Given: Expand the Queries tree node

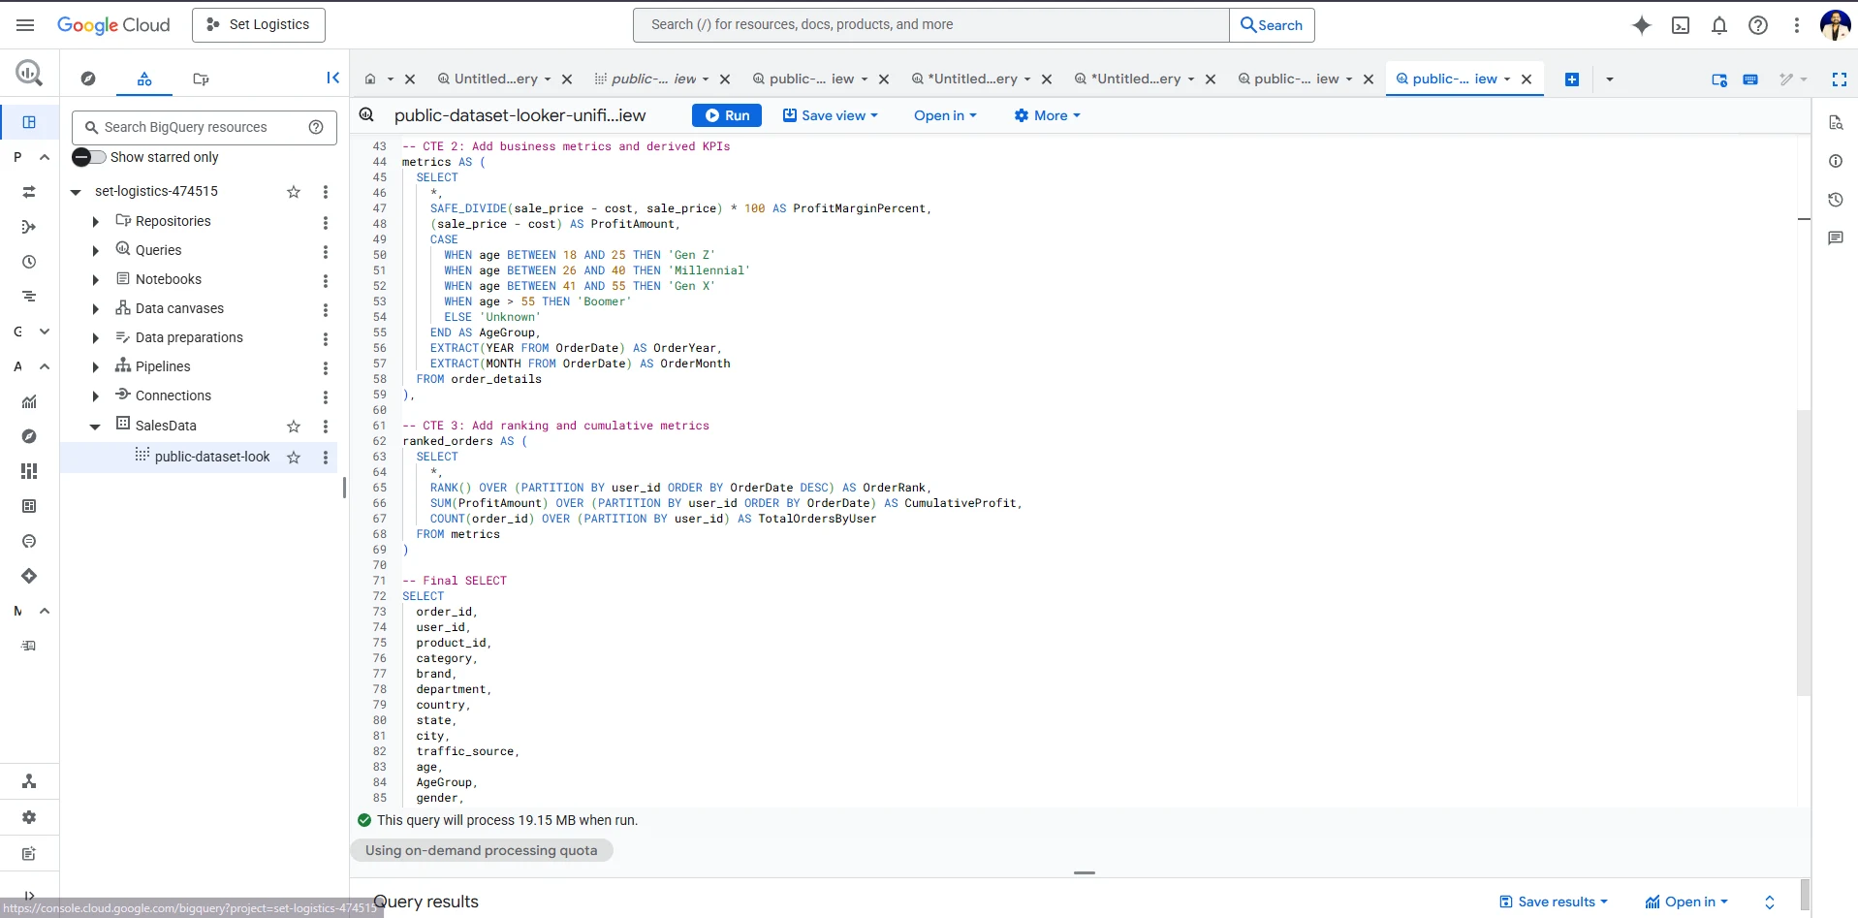Looking at the screenshot, I should point(95,251).
